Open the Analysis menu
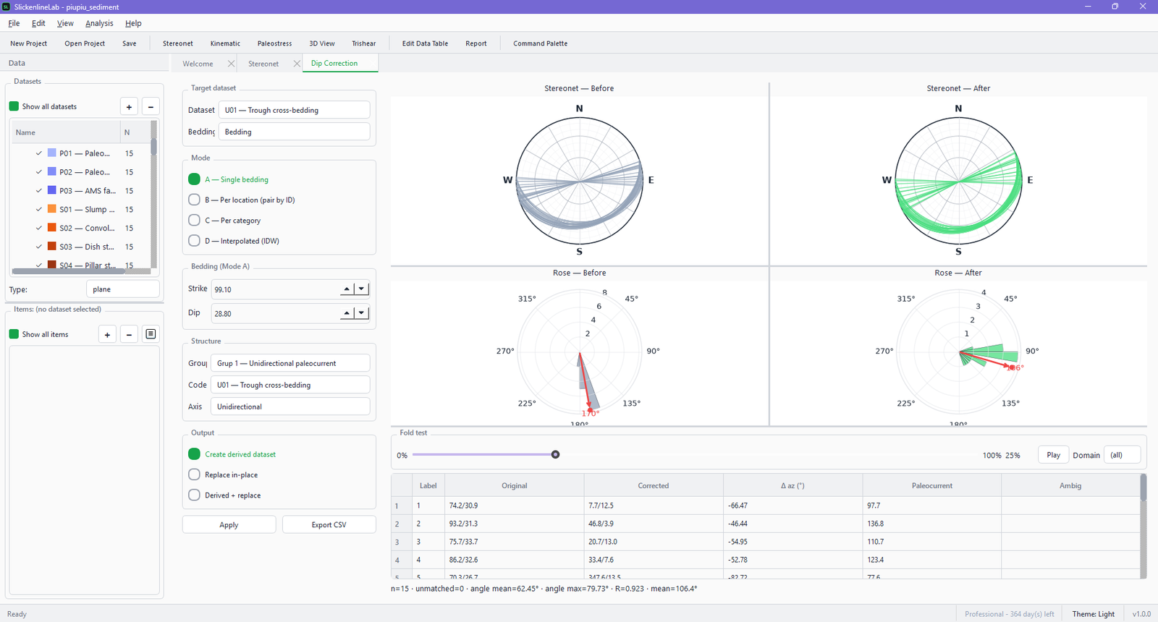 [x=99, y=23]
